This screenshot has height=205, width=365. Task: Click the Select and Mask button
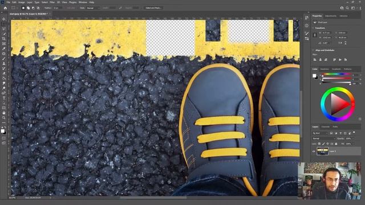153,8
